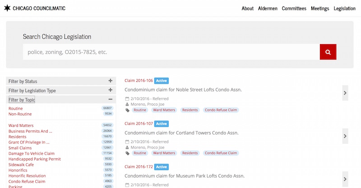Screen dimensions: 361x188
Task: Filter by Small Claims topic
Action: pyautogui.click(x=20, y=148)
